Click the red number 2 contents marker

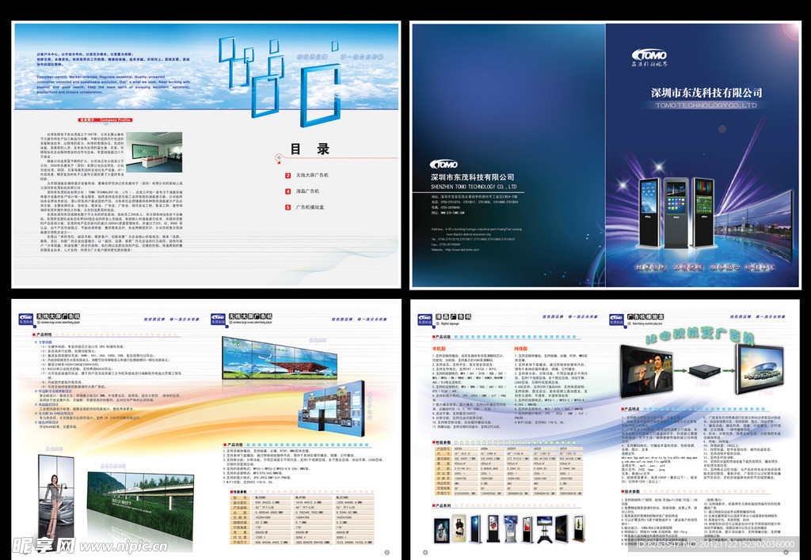[288, 176]
